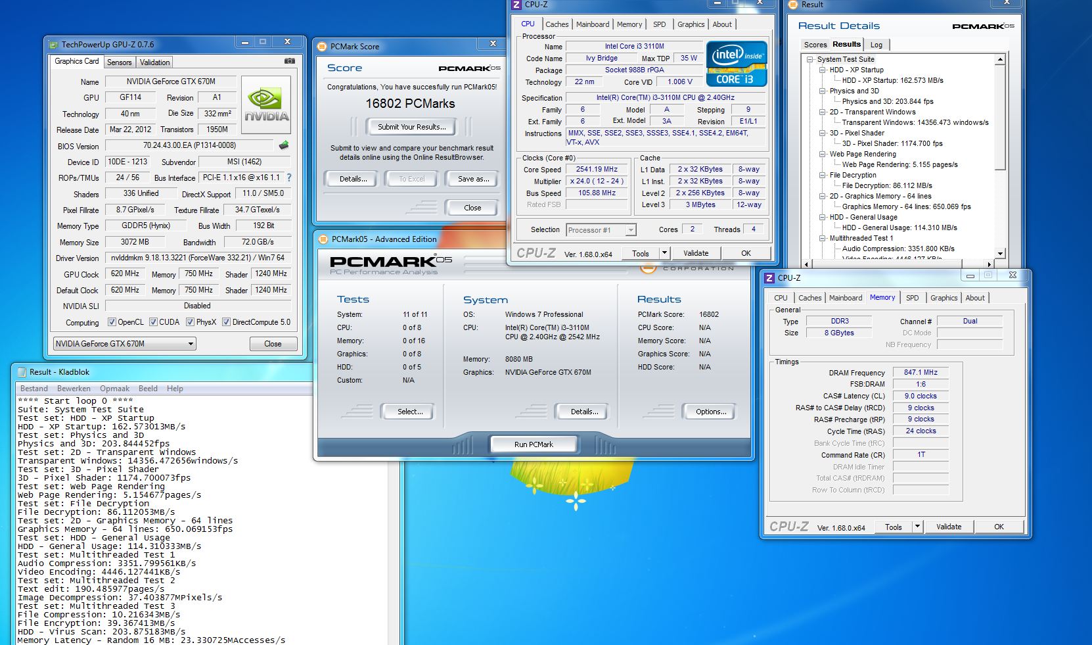Click the Close button in PCMark Score window

click(x=472, y=208)
